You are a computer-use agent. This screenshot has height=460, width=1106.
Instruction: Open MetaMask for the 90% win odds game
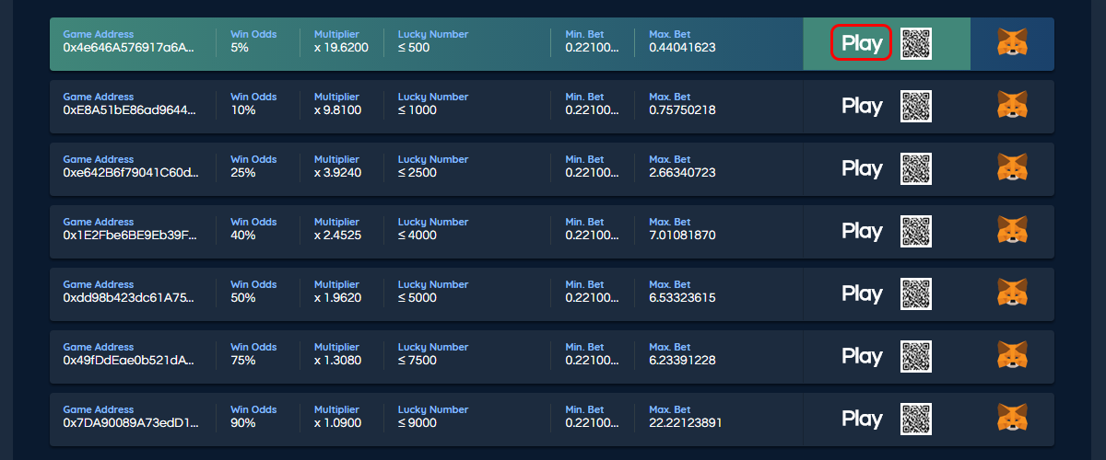tap(1013, 419)
